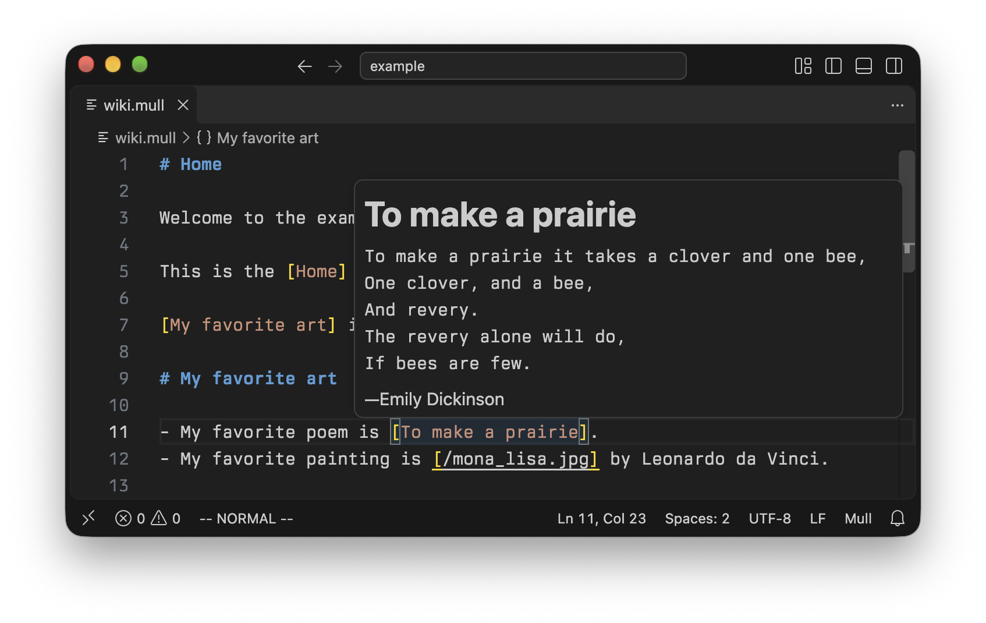Viewport: 986px width, 623px height.
Task: Follow the [Home] link on line 5
Action: 317,271
